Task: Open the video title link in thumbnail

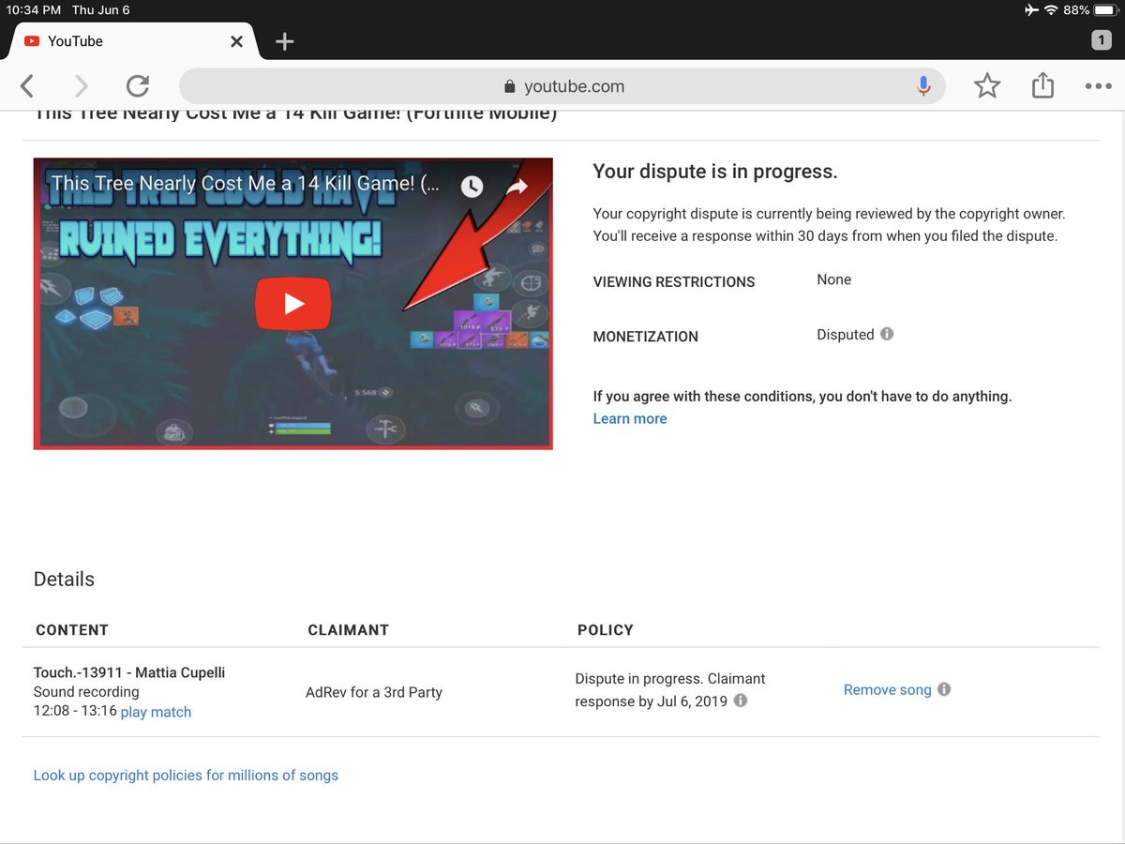Action: coord(245,184)
